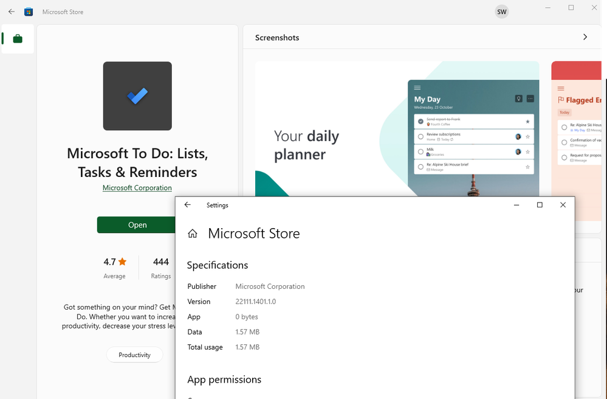Open the Microsoft Corporation publisher link

[137, 188]
